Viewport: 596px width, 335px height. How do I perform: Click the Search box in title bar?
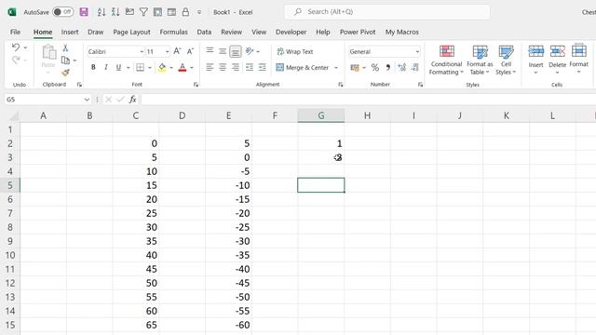pyautogui.click(x=387, y=12)
